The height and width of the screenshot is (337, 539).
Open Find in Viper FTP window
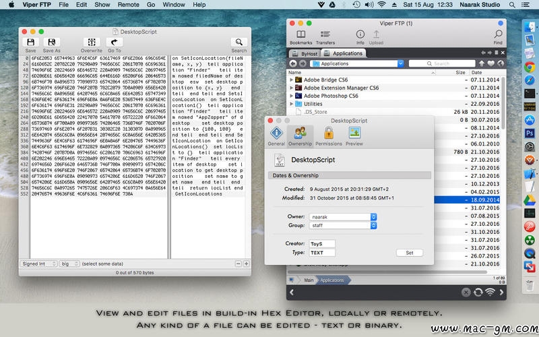[x=498, y=34]
